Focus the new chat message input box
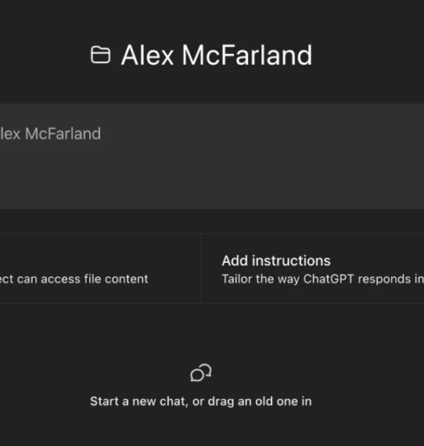424x446 pixels. tap(212, 156)
